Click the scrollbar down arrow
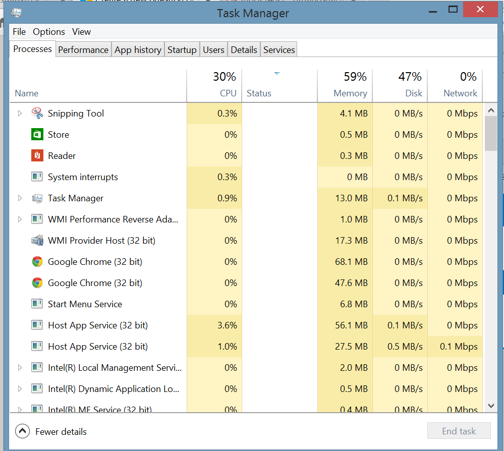This screenshot has width=504, height=451. coord(491,406)
